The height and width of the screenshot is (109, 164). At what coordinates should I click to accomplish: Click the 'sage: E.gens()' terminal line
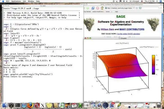tap(12, 38)
